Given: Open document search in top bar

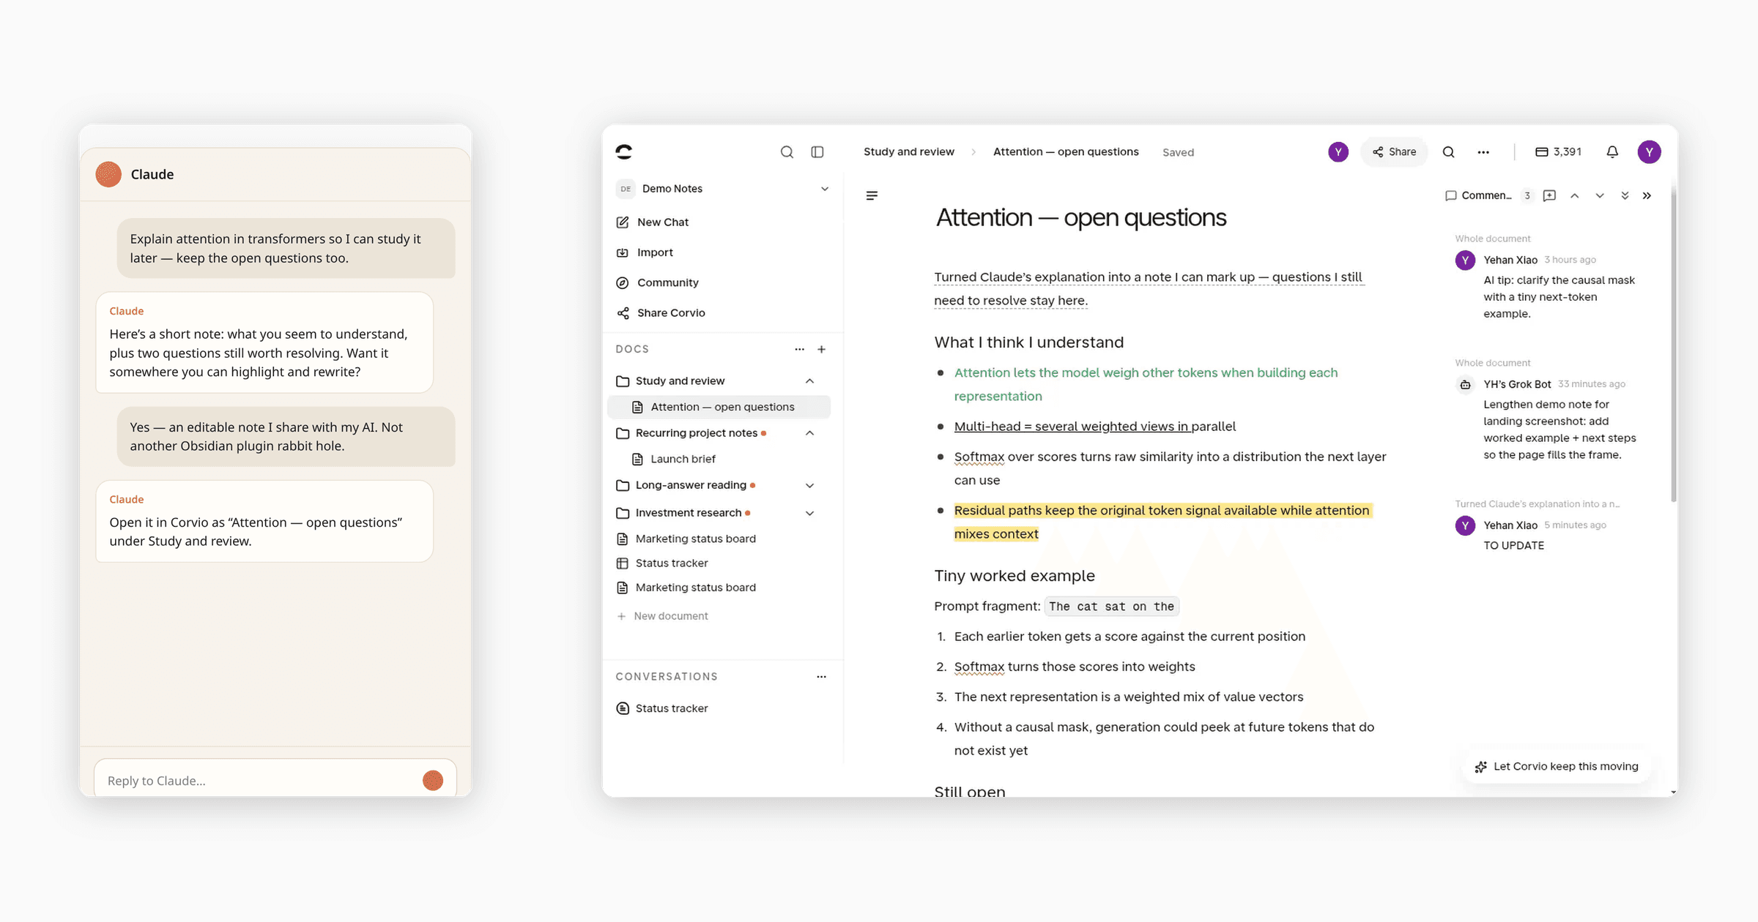Looking at the screenshot, I should pos(1448,151).
